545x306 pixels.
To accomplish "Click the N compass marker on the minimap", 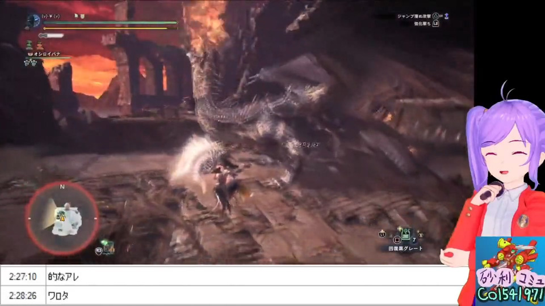I will click(x=62, y=186).
